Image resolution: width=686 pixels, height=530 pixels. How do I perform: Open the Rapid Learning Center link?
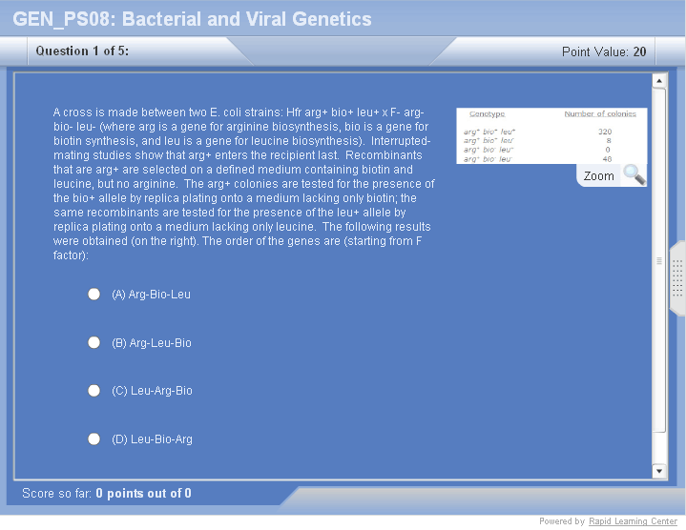coord(633,521)
